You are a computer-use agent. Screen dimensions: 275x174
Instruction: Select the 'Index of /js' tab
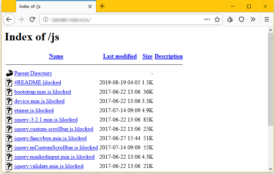pyautogui.click(x=50, y=6)
